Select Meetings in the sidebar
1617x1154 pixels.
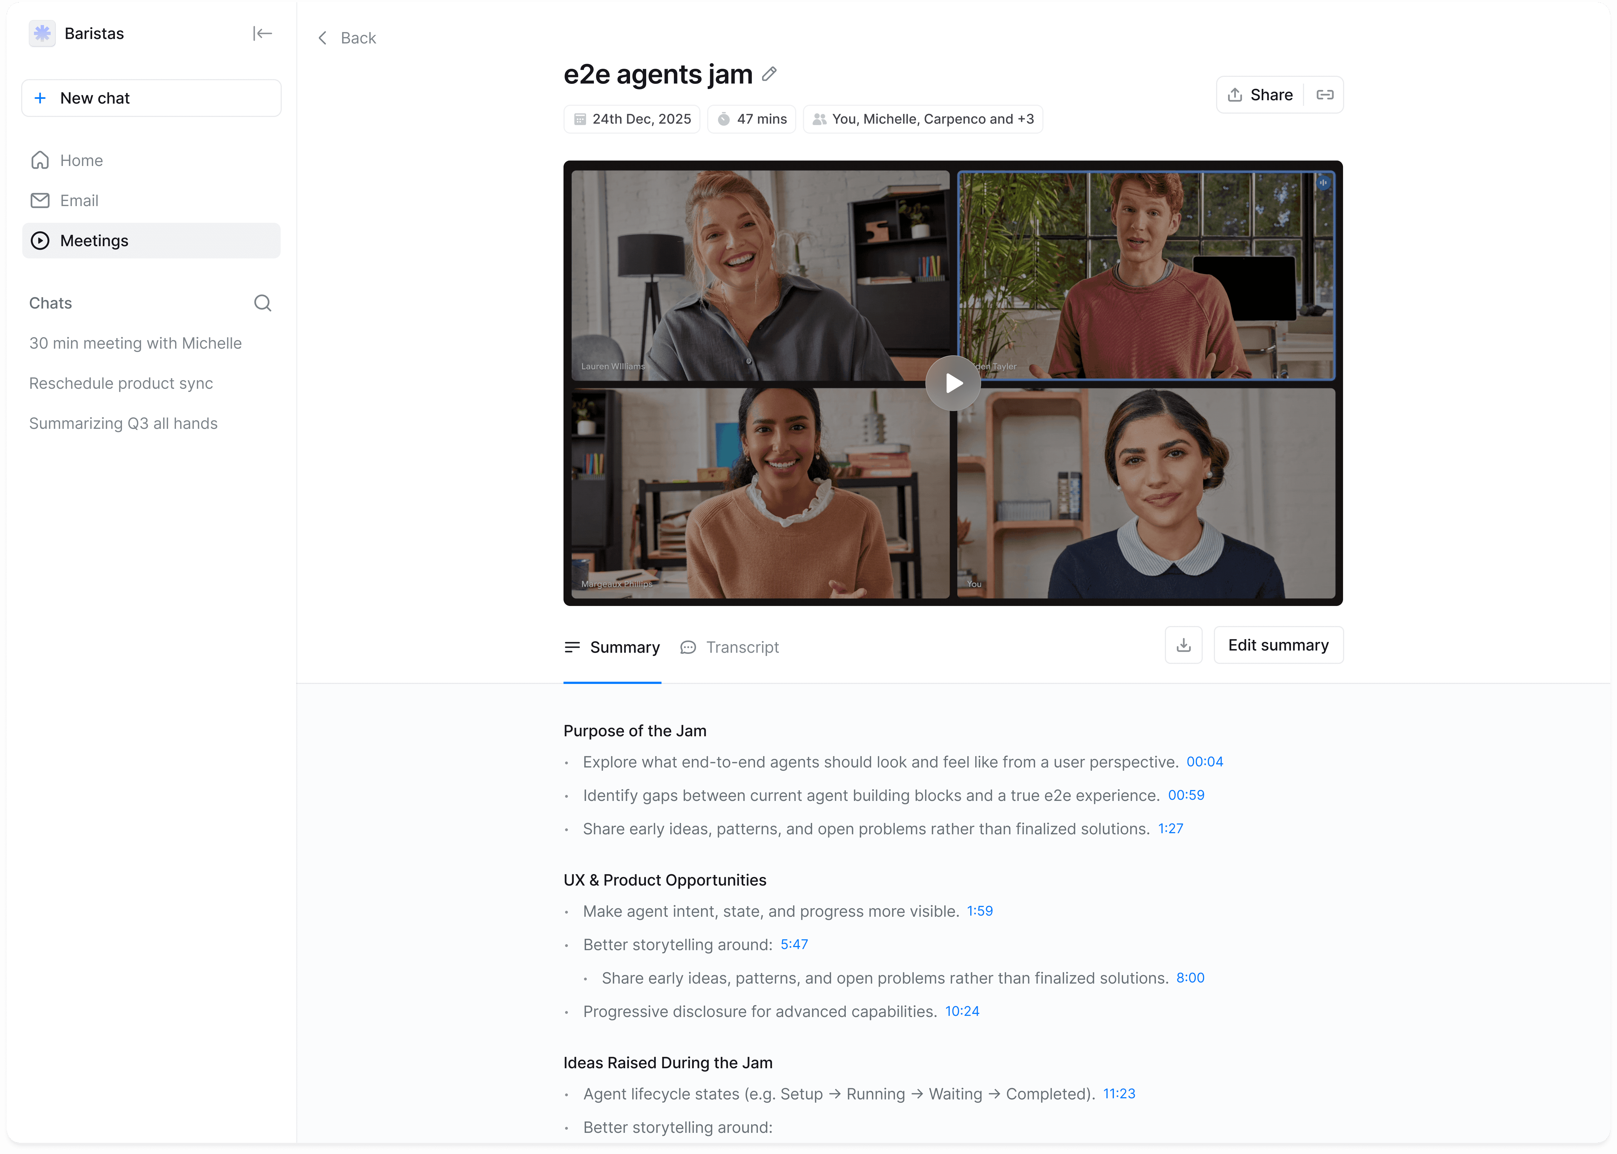pos(94,241)
